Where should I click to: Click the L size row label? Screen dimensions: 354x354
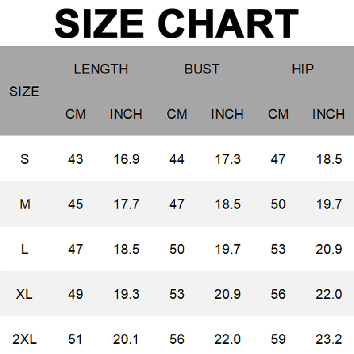pyautogui.click(x=24, y=249)
